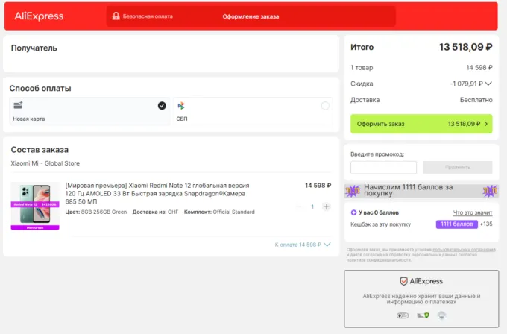Image resolution: width=507 pixels, height=334 pixels.
Task: Click the СБП payment logo icon
Action: tap(181, 106)
